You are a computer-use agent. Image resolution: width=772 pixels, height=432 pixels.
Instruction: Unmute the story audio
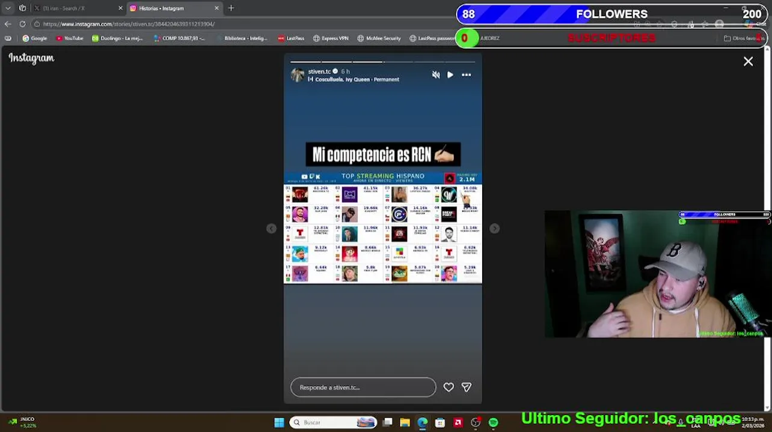pos(436,75)
